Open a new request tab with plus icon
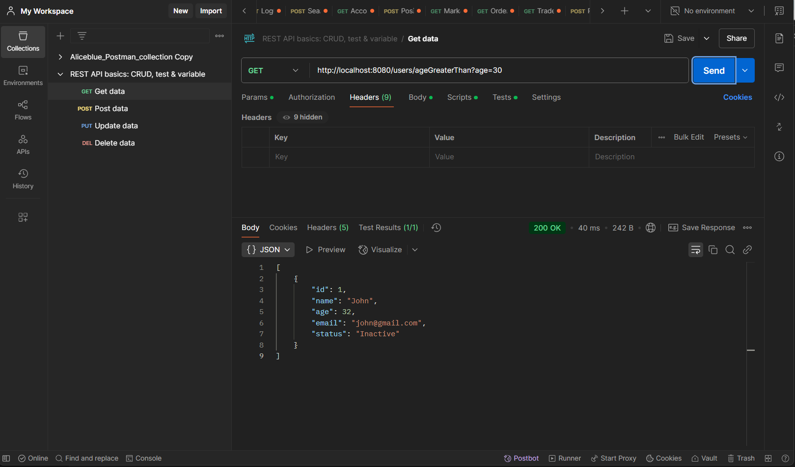This screenshot has height=467, width=795. (625, 11)
